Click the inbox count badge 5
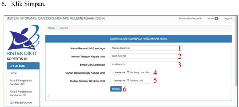The width and height of the screenshot is (239, 107). [216, 19]
